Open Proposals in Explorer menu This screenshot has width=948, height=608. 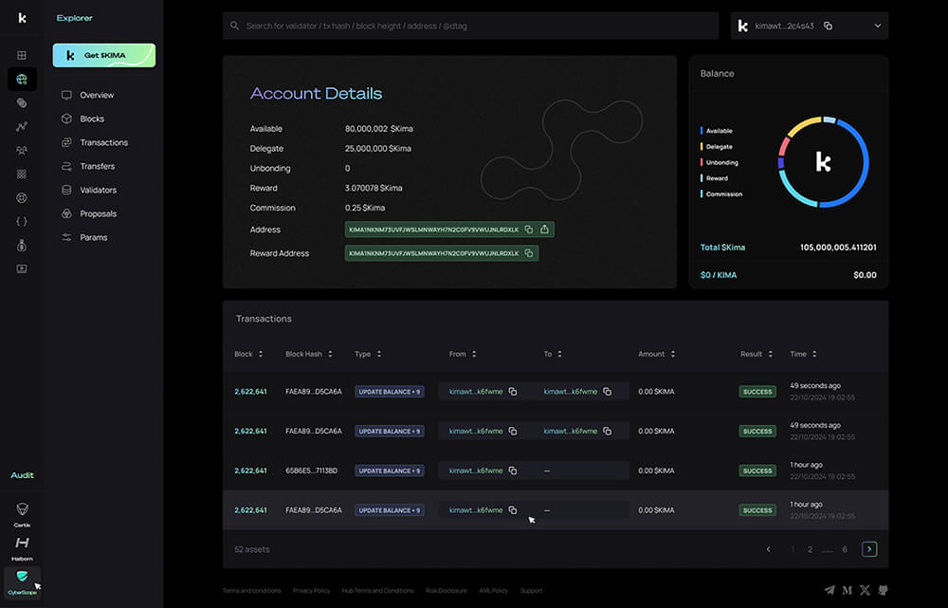tap(89, 213)
